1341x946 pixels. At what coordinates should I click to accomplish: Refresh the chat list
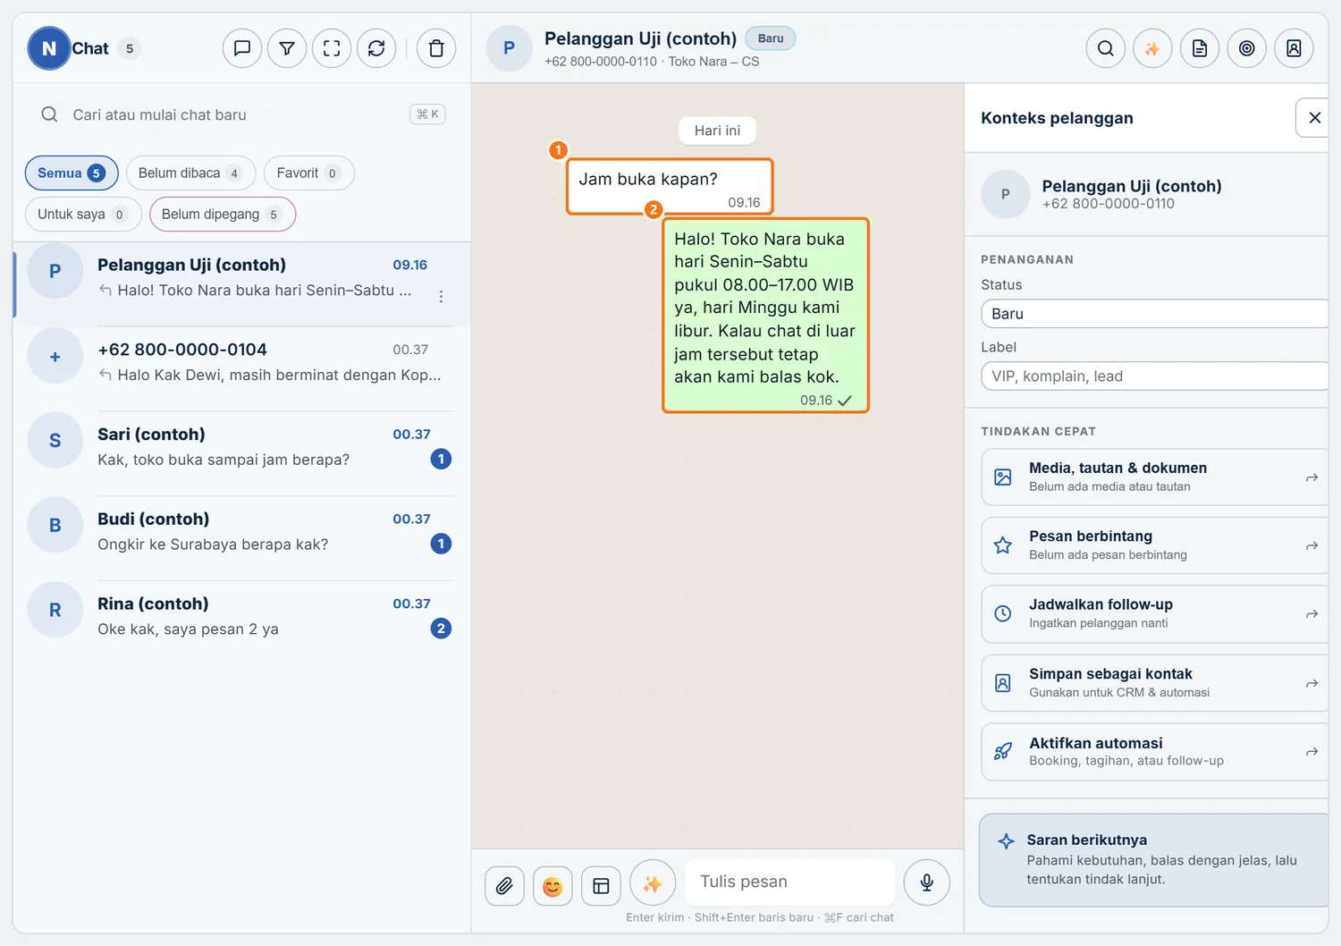(376, 48)
